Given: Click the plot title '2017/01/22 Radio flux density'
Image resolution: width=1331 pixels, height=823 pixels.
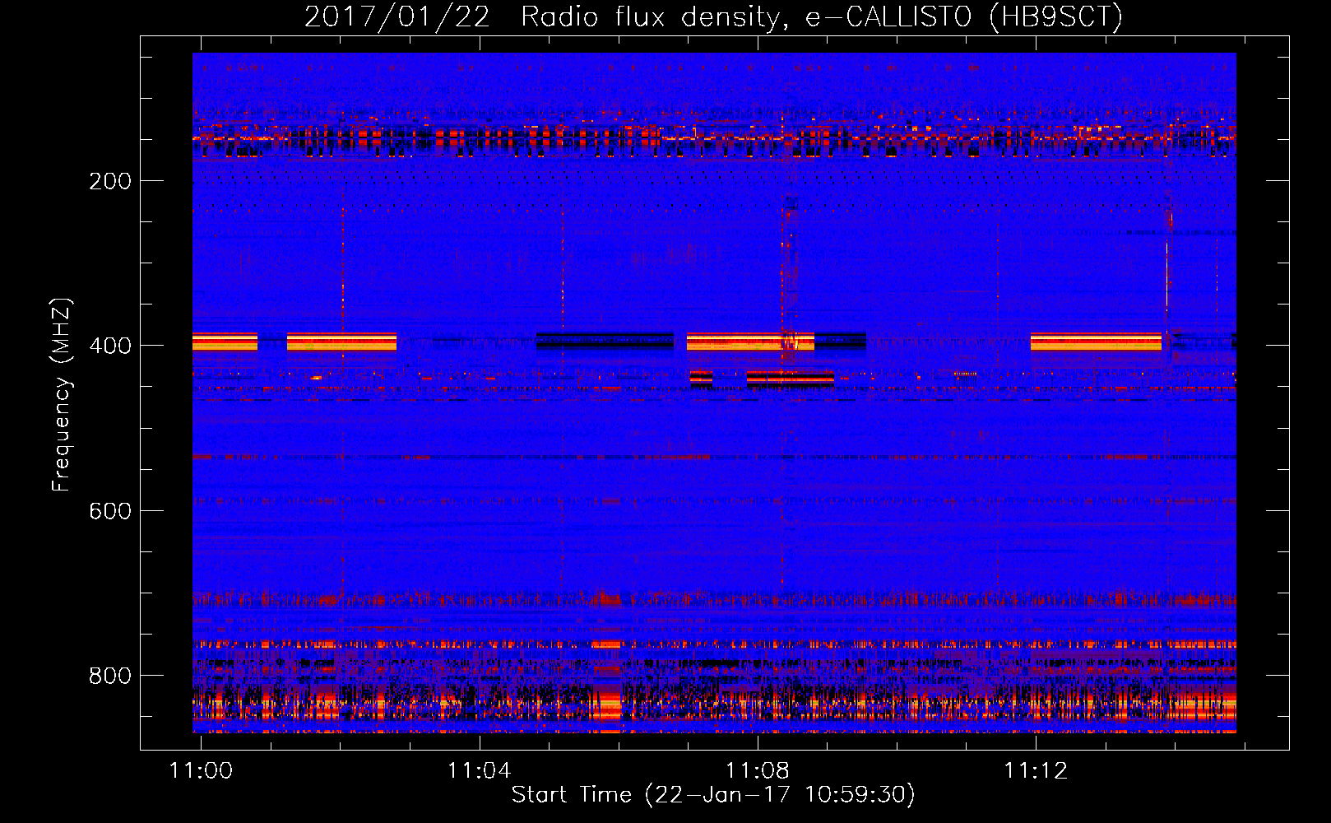Looking at the screenshot, I should pos(713,16).
